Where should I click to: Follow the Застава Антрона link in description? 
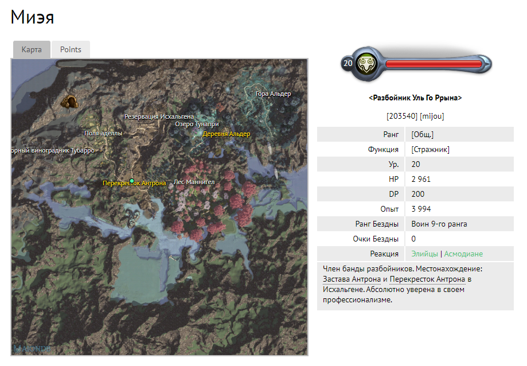click(352, 279)
